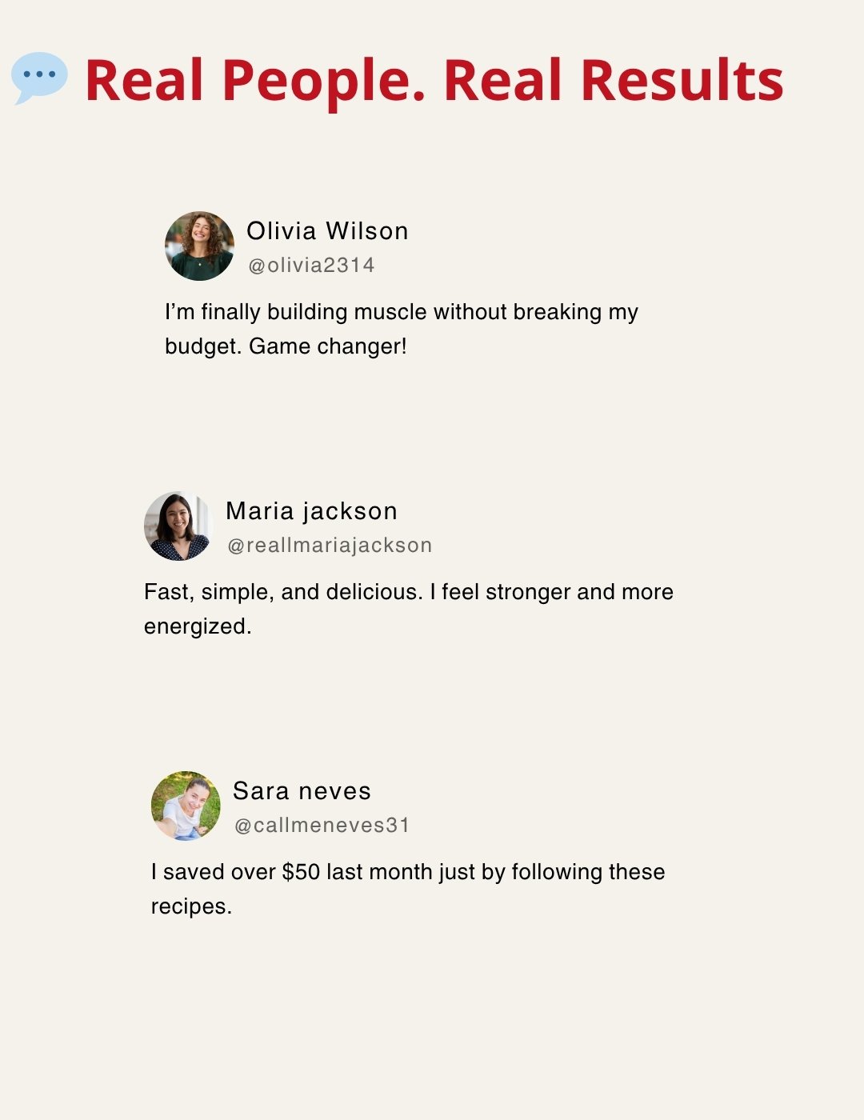The width and height of the screenshot is (864, 1120).
Task: Click the "$50" amount in Sara's testimonial
Action: tap(301, 872)
